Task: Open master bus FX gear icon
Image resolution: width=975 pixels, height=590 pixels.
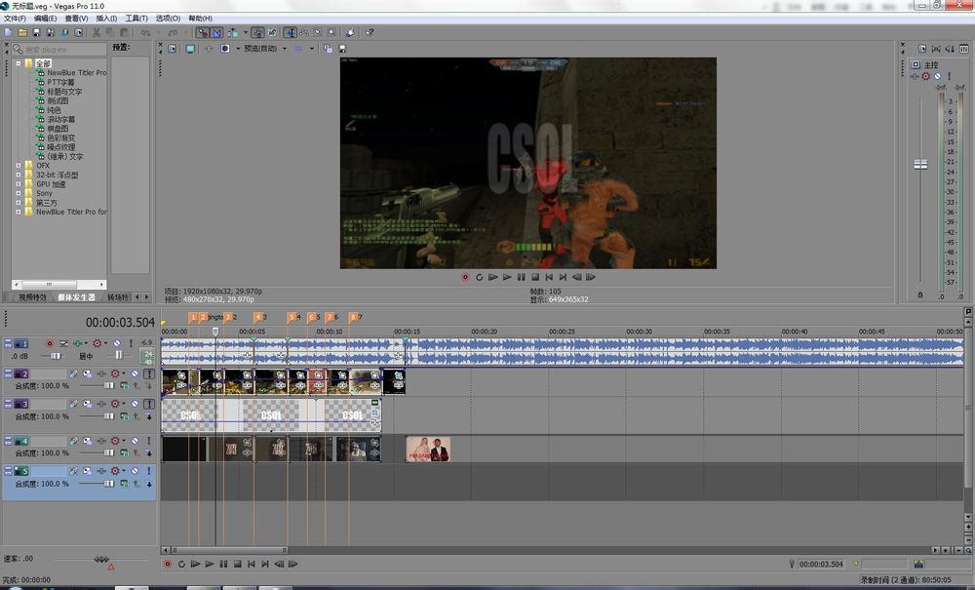Action: 926,76
